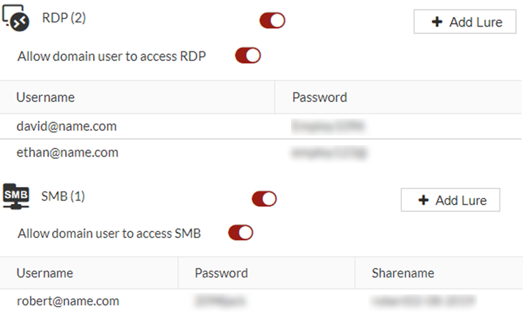The image size is (523, 321).
Task: Add a lure to the SMB section
Action: pyautogui.click(x=450, y=201)
